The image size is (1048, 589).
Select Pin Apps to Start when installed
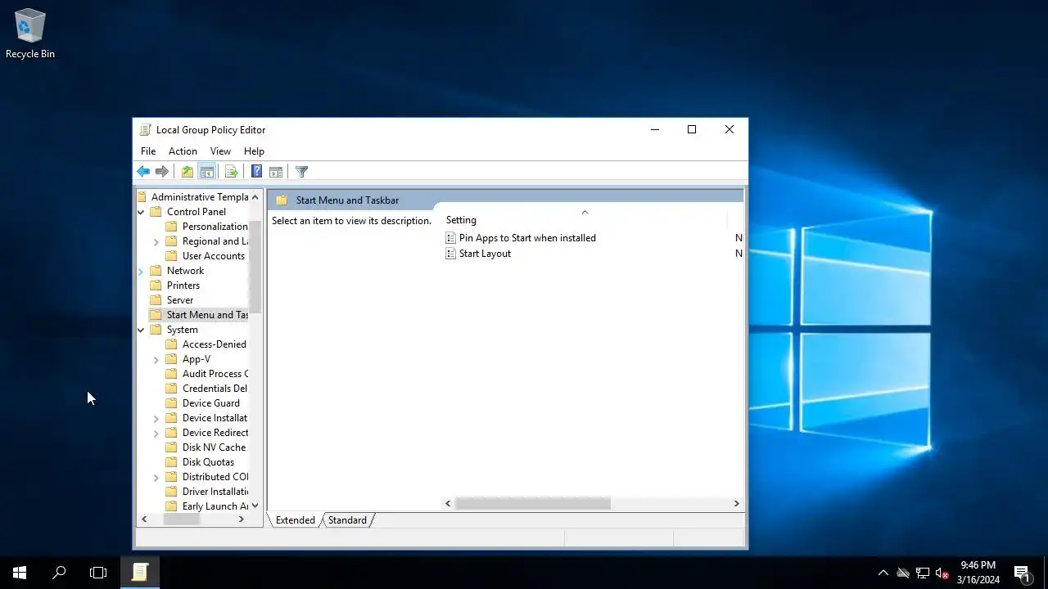click(527, 238)
